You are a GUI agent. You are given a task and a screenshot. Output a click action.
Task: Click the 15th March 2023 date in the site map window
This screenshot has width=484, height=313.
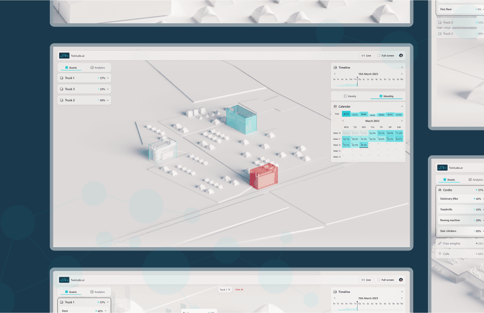368,74
